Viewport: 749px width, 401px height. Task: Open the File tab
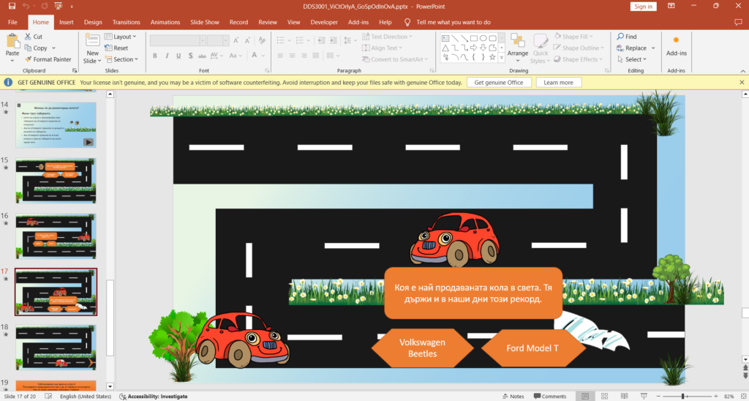(x=12, y=22)
